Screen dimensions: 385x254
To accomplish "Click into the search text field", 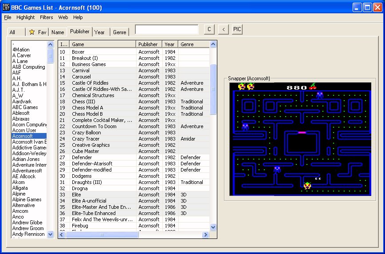I will click(167, 29).
